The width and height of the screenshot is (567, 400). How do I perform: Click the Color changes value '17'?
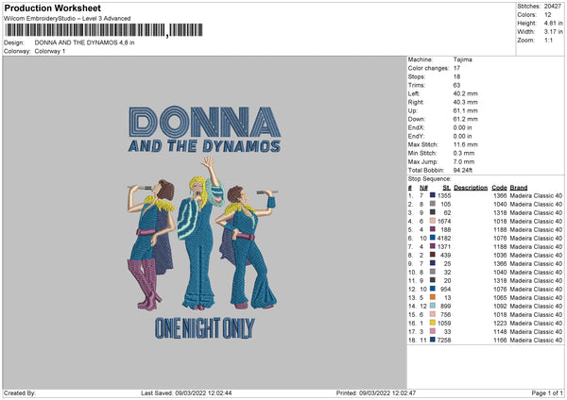tap(456, 68)
